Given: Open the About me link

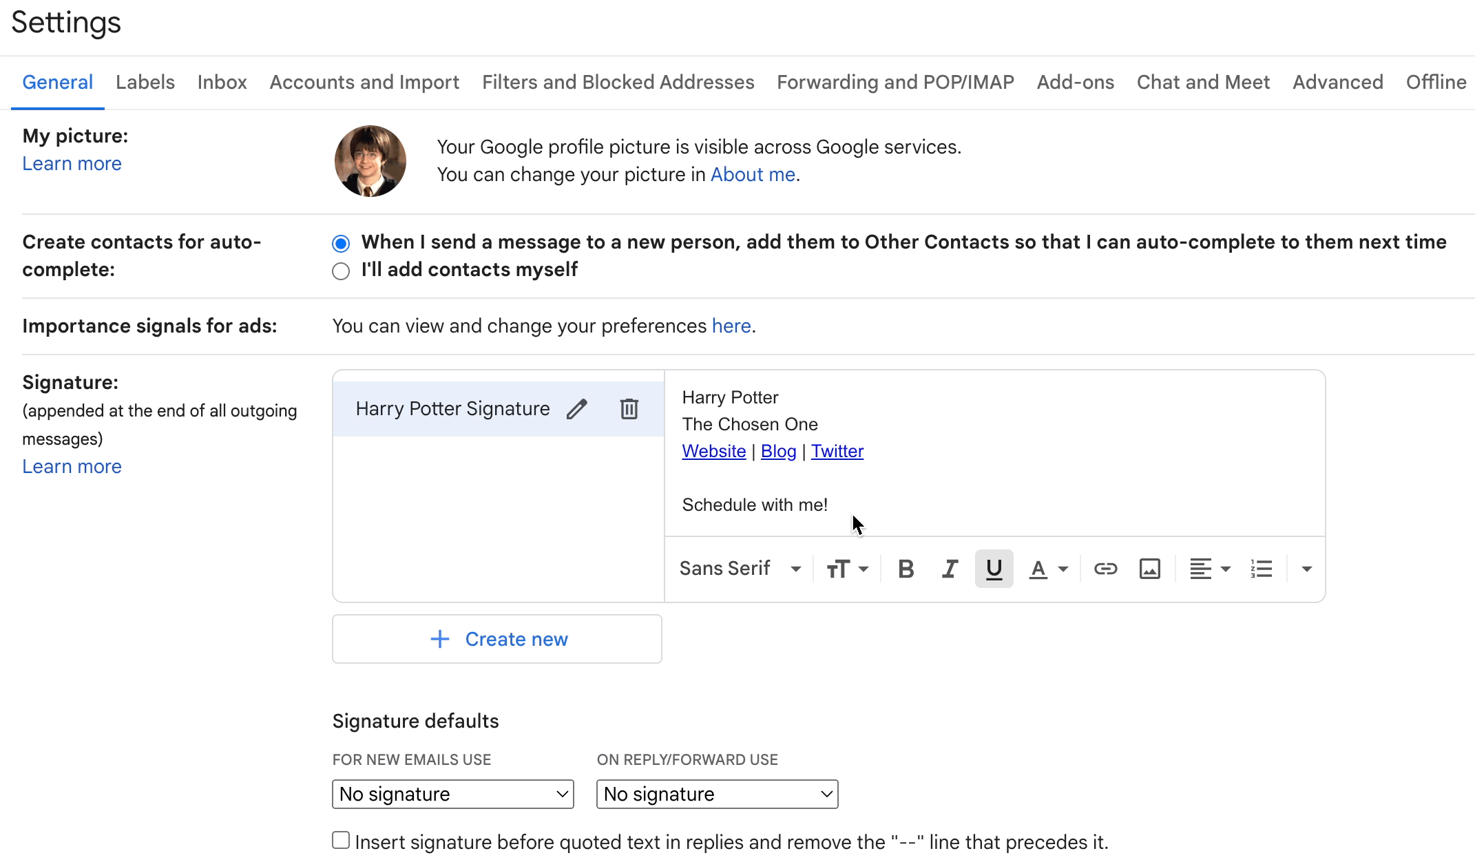Looking at the screenshot, I should (x=753, y=175).
